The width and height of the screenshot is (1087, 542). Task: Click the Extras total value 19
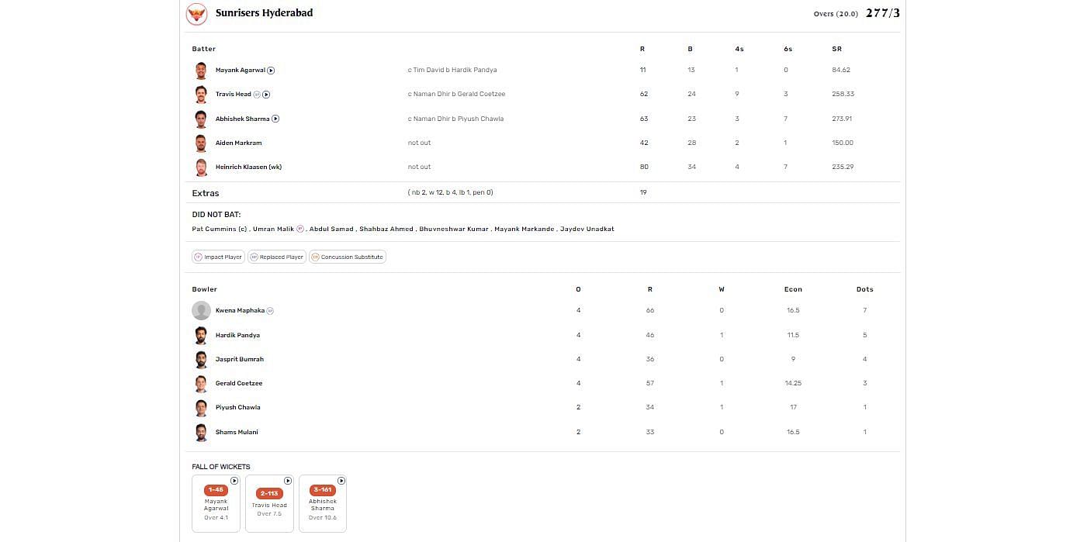(x=643, y=192)
